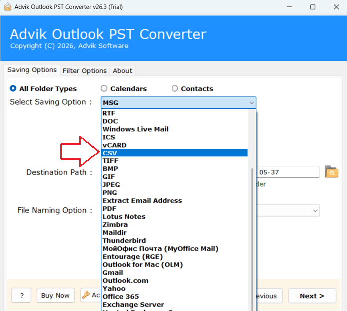Select Extract Email Address option

[x=174, y=201]
